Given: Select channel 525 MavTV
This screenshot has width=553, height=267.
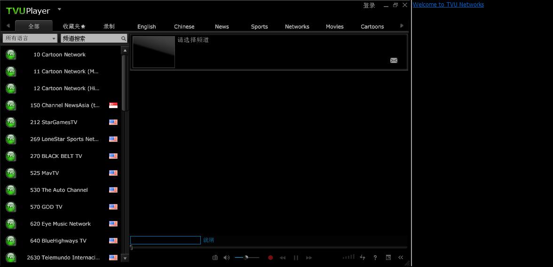Looking at the screenshot, I should click(x=61, y=173).
